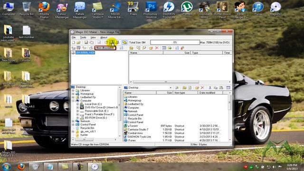Toggle the highlighted icon left of Total Size

(124, 42)
